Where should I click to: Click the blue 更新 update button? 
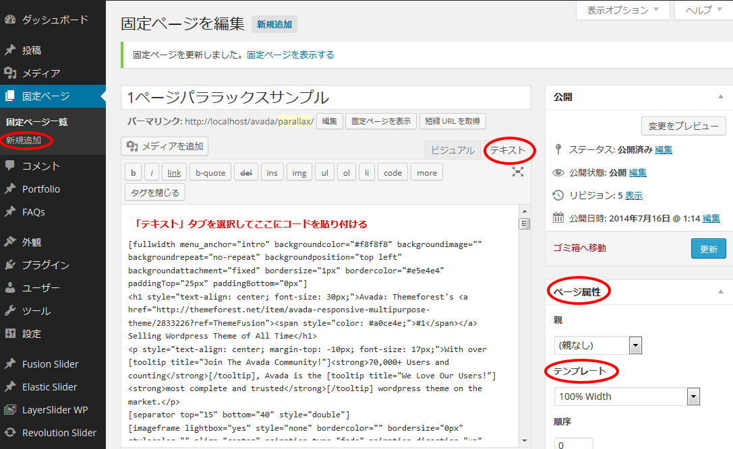coord(708,248)
